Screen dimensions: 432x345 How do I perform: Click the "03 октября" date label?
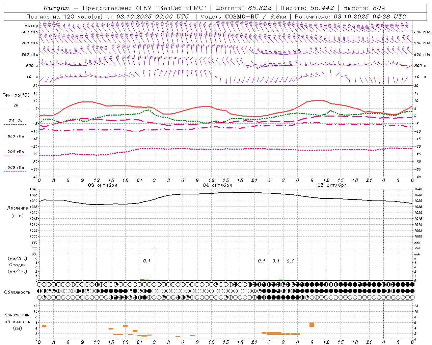[x=103, y=185]
